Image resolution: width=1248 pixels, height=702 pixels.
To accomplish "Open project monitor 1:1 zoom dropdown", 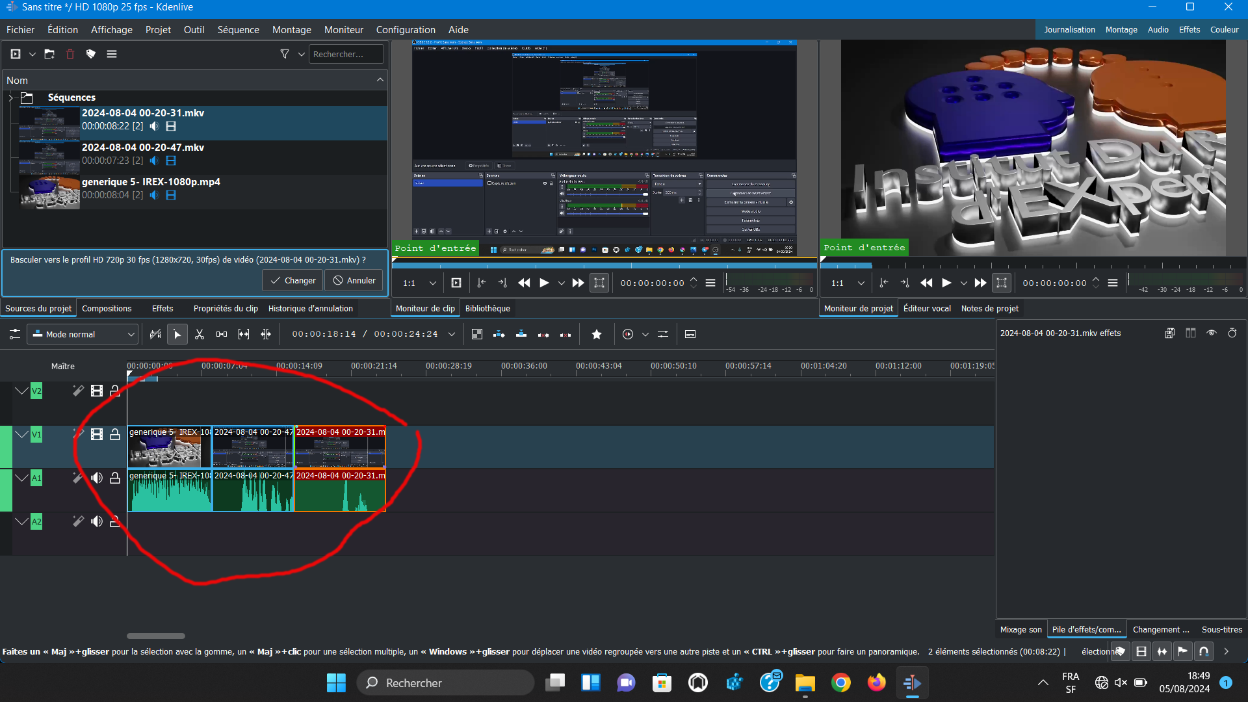I will point(848,283).
